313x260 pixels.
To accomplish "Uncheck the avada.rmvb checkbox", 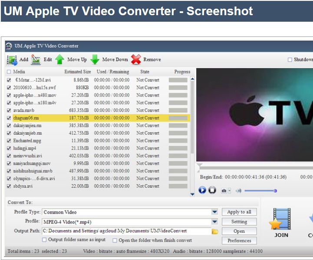I will click(x=9, y=110).
